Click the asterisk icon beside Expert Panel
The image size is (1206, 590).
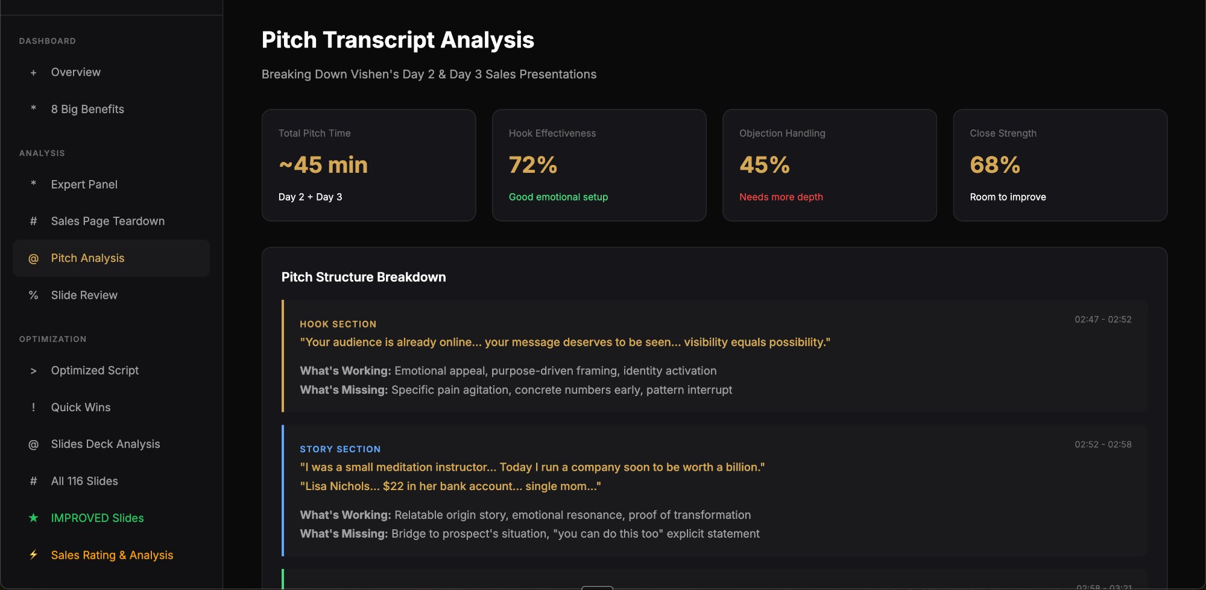coord(33,184)
